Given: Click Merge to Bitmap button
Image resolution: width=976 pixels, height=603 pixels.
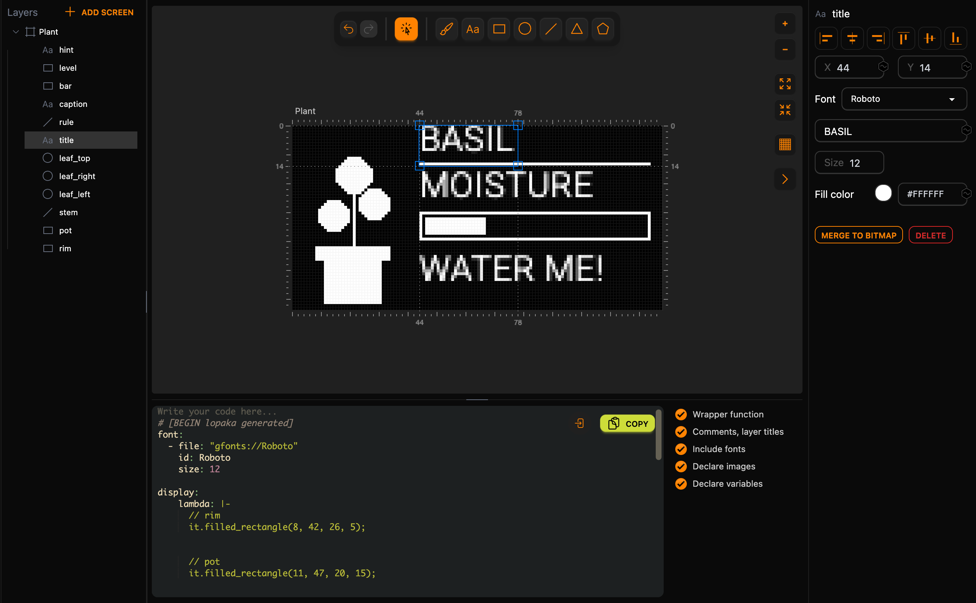Looking at the screenshot, I should click(x=859, y=235).
